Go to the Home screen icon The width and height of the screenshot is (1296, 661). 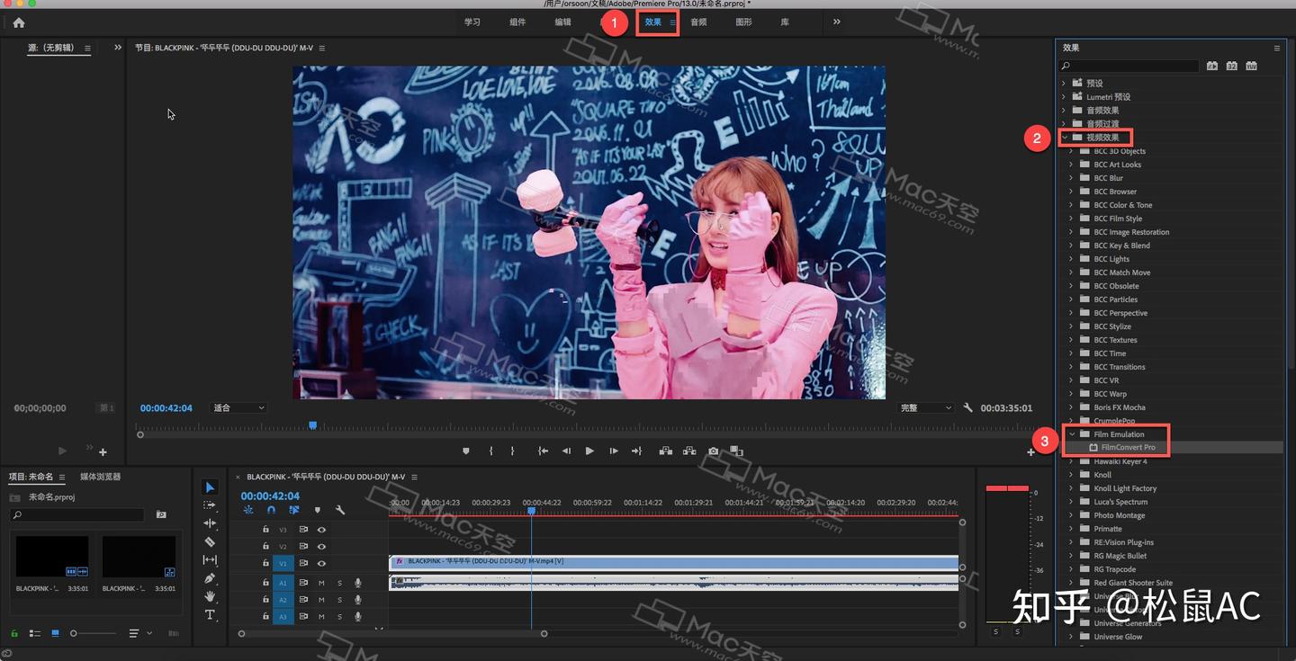(19, 22)
